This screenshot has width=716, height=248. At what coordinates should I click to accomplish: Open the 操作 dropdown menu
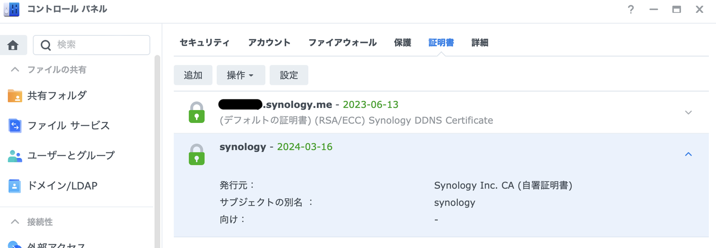241,75
